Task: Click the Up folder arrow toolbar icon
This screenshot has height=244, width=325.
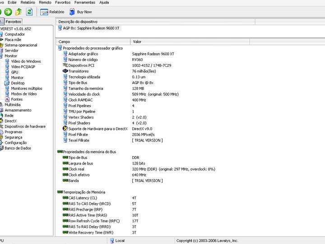Action: coord(19,12)
